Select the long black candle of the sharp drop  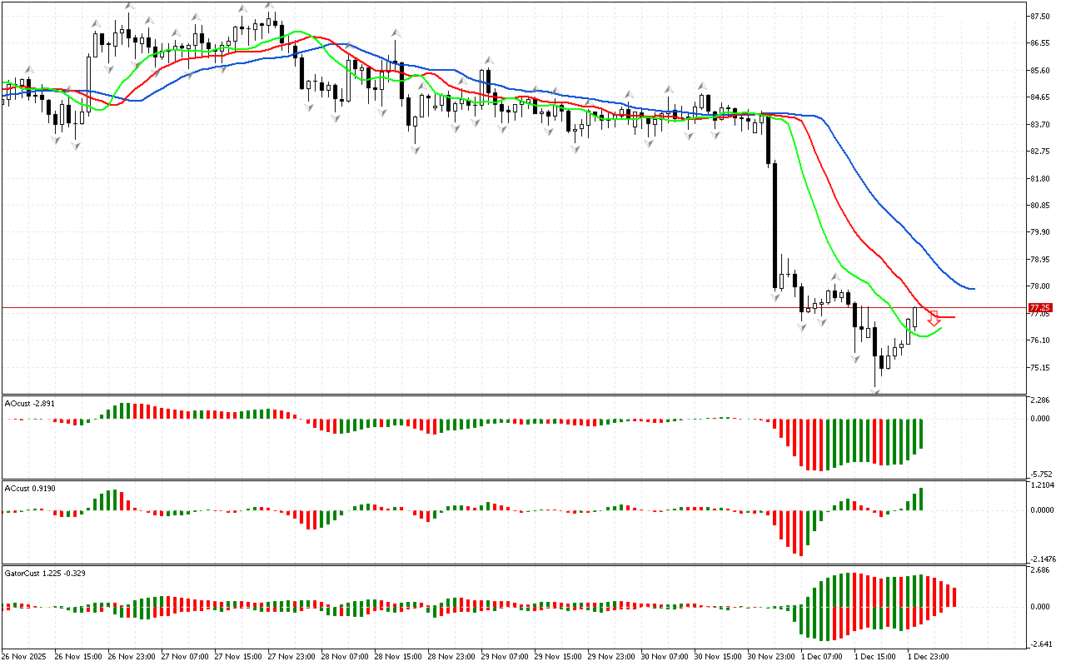click(x=774, y=225)
